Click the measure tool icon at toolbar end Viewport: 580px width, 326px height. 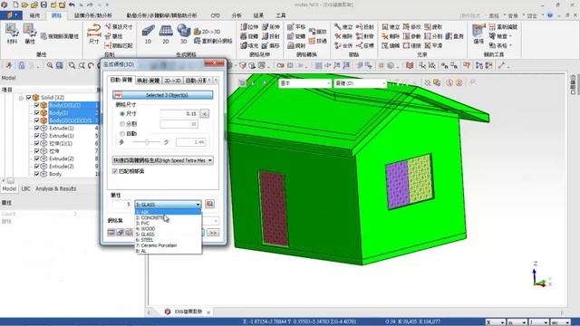(x=501, y=65)
